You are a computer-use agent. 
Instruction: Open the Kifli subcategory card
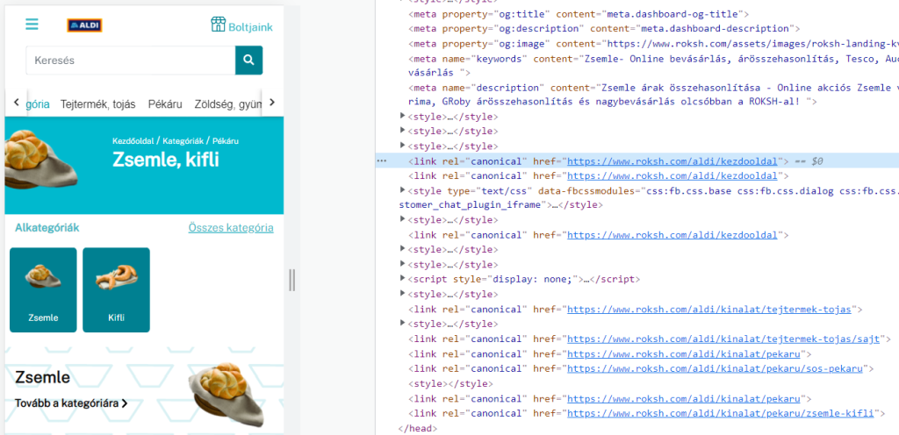point(117,289)
